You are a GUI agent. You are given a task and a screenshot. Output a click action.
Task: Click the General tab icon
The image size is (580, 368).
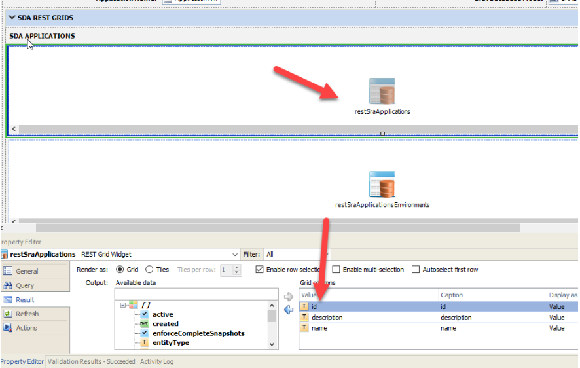(x=8, y=270)
